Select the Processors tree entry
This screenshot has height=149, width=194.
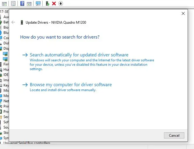(x=6, y=112)
